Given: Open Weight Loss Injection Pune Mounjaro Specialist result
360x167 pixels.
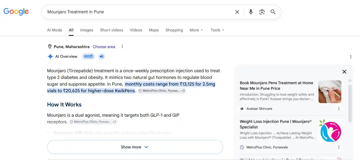Looking at the screenshot, I should coord(276,124).
